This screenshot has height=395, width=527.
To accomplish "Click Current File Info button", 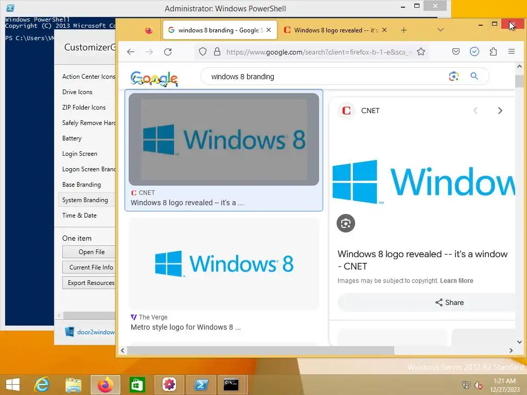I will coord(89,267).
